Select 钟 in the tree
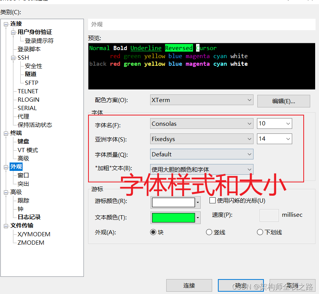This screenshot has width=319, height=294. click(20, 209)
